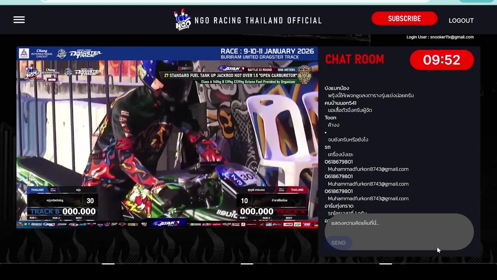Open the hamburger menu
This screenshot has width=497, height=280.
click(x=19, y=20)
